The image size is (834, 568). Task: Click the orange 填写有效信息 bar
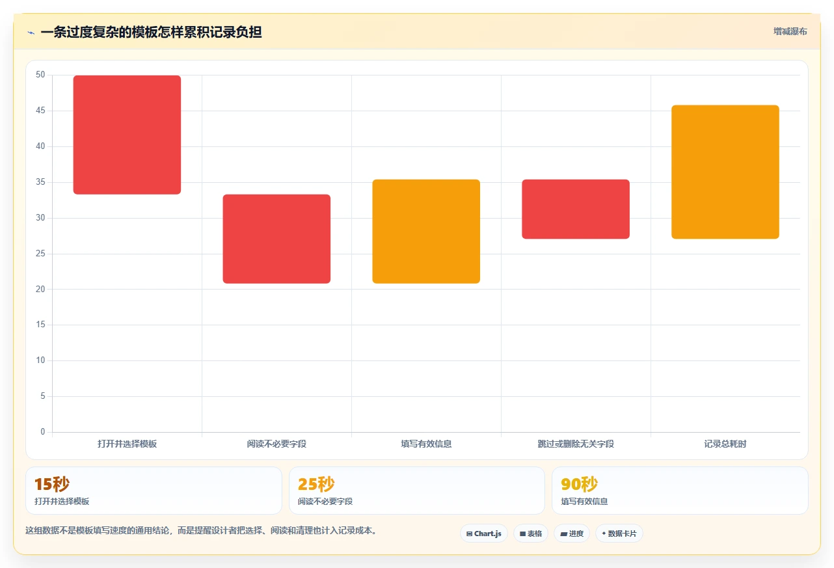coord(426,232)
